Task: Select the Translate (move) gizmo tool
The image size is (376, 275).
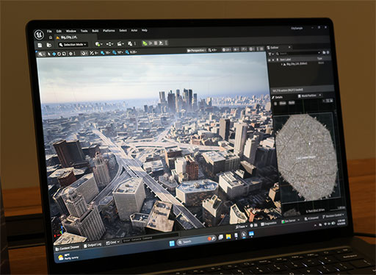Action: (x=54, y=54)
